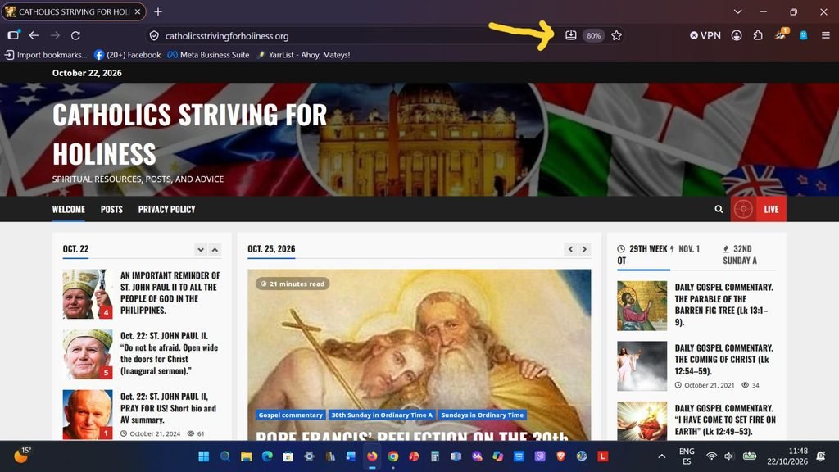The image size is (839, 472).
Task: Close the Catholics Striving for Holiness tab
Action: pos(138,11)
